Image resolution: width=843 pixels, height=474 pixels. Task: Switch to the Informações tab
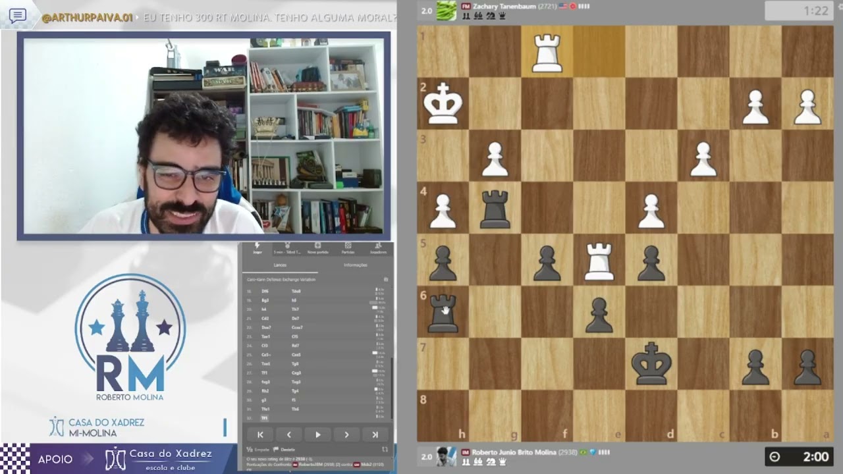tap(356, 265)
